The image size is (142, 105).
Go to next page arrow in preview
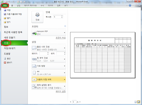(80, 102)
